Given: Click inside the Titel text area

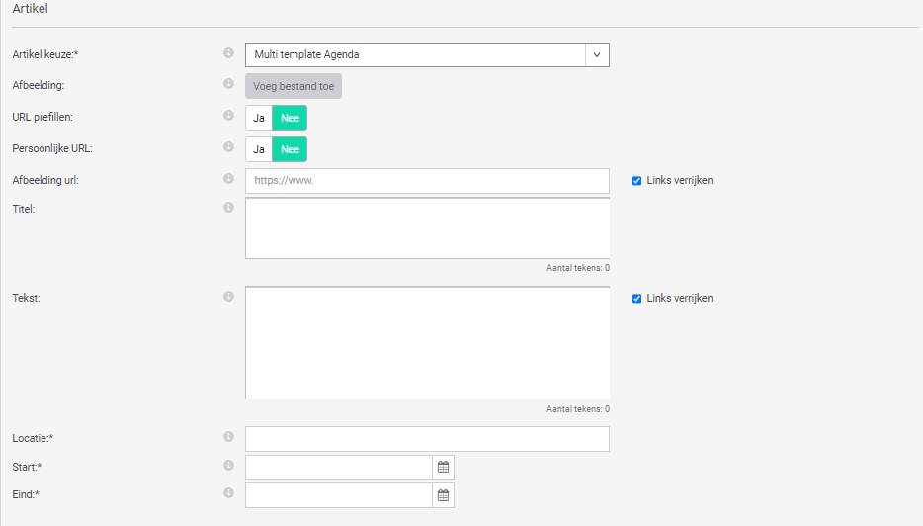Looking at the screenshot, I should [x=427, y=227].
